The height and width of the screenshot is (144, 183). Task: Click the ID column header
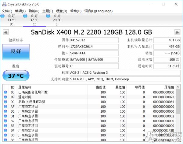(x=13, y=87)
